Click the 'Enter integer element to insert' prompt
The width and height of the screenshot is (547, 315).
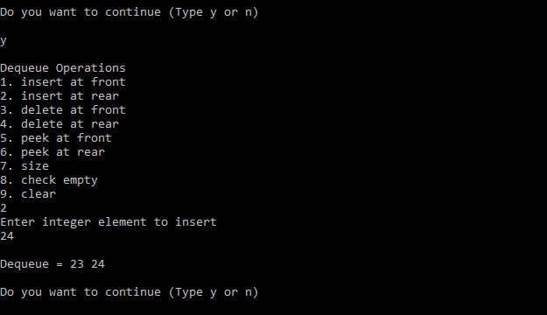point(109,222)
